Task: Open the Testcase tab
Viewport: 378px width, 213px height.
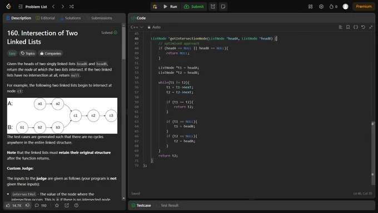Action: point(141,206)
